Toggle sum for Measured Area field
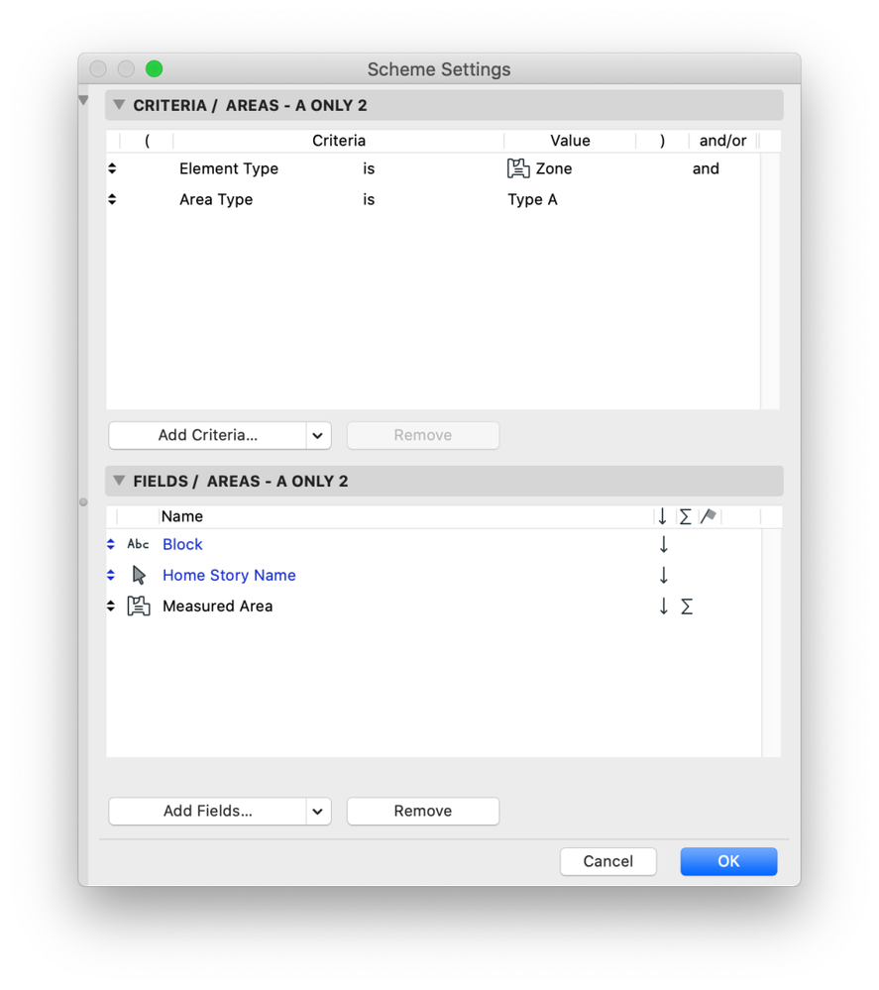 687,605
